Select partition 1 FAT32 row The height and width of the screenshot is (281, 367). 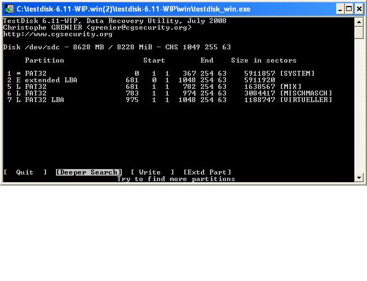(x=161, y=74)
